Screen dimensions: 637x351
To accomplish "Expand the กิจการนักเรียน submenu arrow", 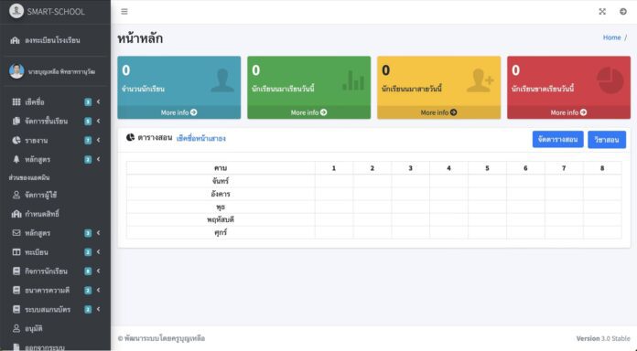I will [98, 271].
